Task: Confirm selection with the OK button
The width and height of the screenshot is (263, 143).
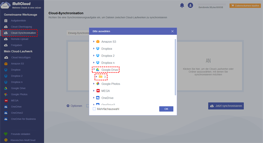Action: tap(166, 109)
